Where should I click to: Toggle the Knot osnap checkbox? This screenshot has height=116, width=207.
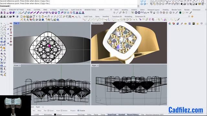pyautogui.click(x=55, y=111)
